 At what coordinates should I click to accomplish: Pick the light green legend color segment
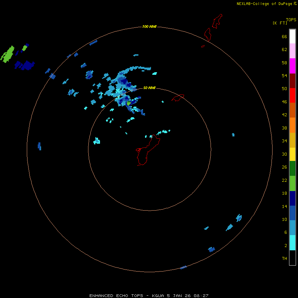click(292, 183)
